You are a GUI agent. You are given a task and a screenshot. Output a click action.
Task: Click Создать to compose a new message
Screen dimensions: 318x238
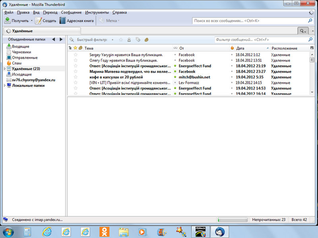46,21
